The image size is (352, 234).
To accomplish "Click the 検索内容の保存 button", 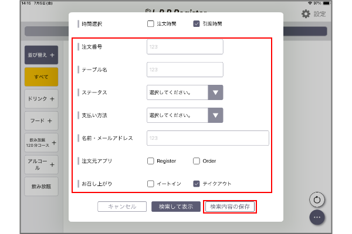I will 229,207.
